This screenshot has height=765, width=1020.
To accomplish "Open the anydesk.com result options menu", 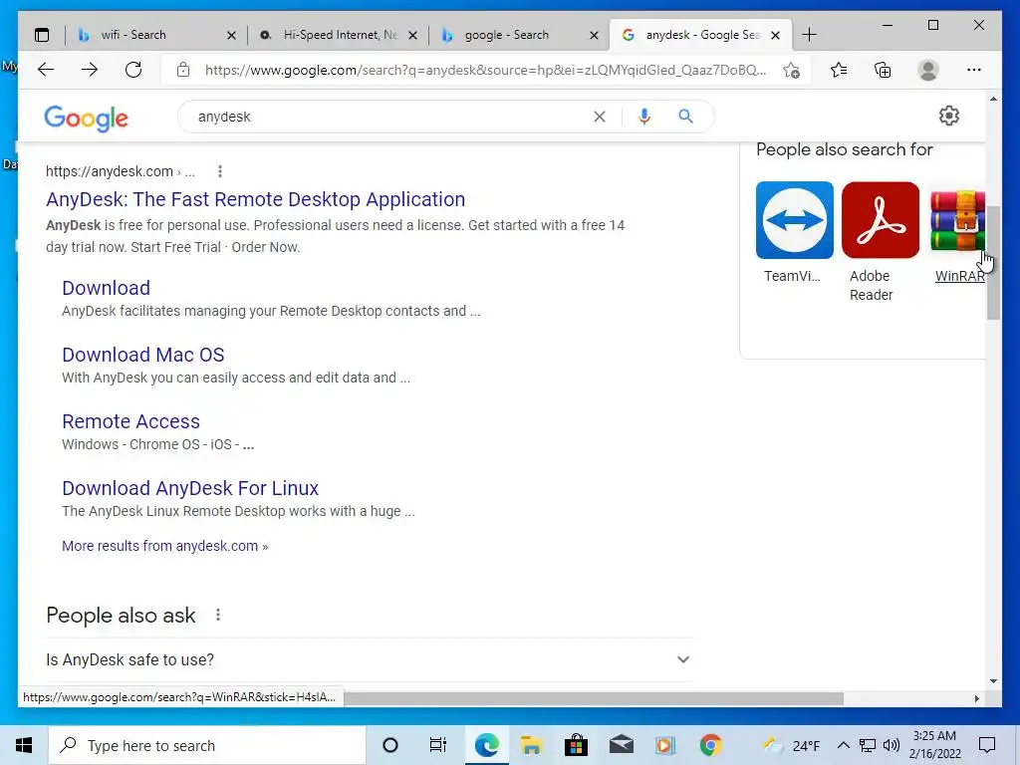I will coord(220,171).
